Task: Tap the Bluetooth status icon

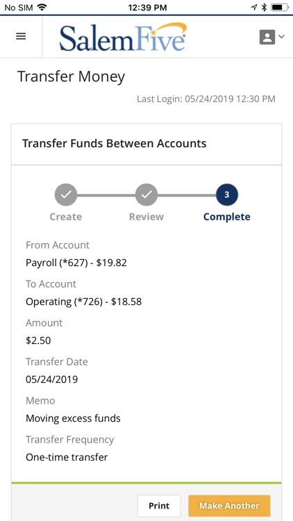Action: pos(264,8)
